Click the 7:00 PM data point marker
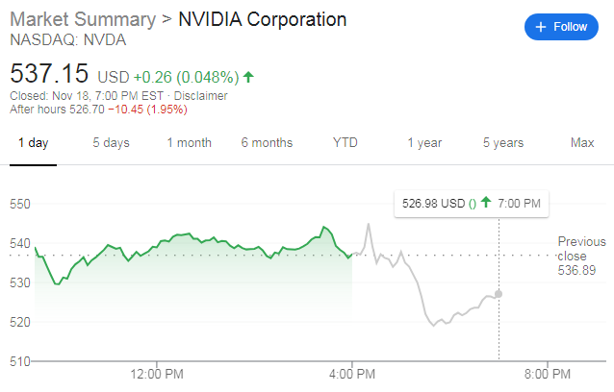The image size is (614, 392). 499,293
